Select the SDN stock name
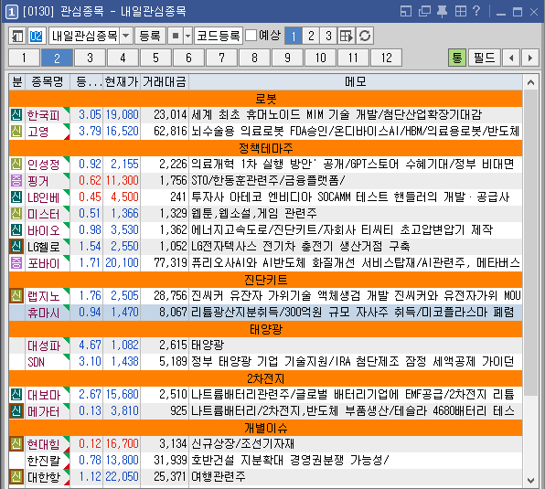This screenshot has width=545, height=489. [x=37, y=362]
